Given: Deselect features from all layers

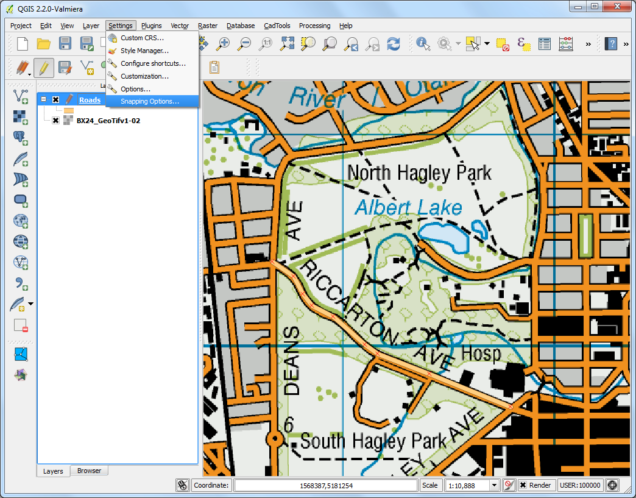Looking at the screenshot, I should pyautogui.click(x=503, y=44).
